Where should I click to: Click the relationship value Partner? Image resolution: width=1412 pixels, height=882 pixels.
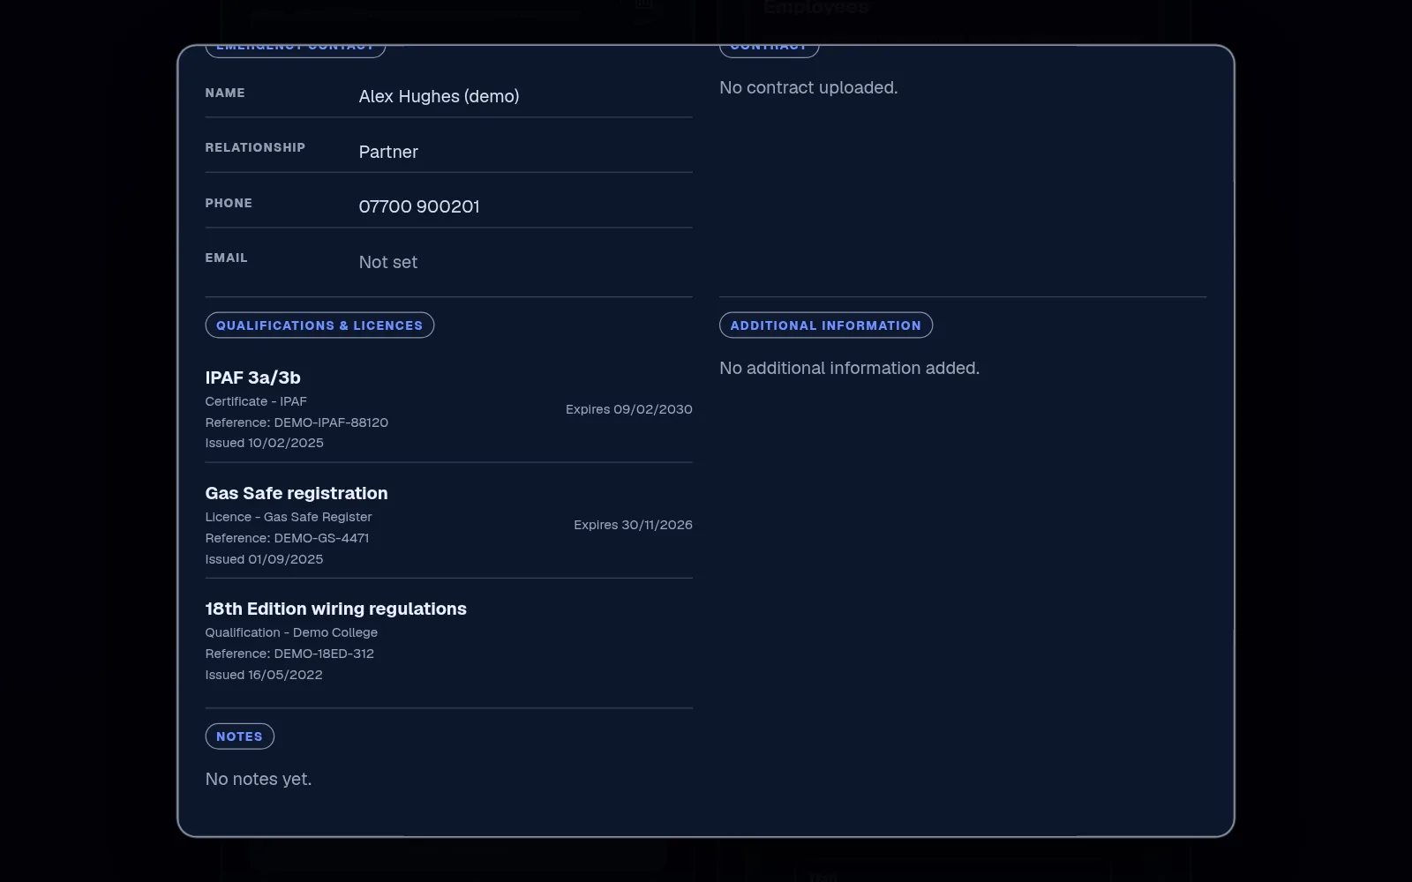click(388, 152)
